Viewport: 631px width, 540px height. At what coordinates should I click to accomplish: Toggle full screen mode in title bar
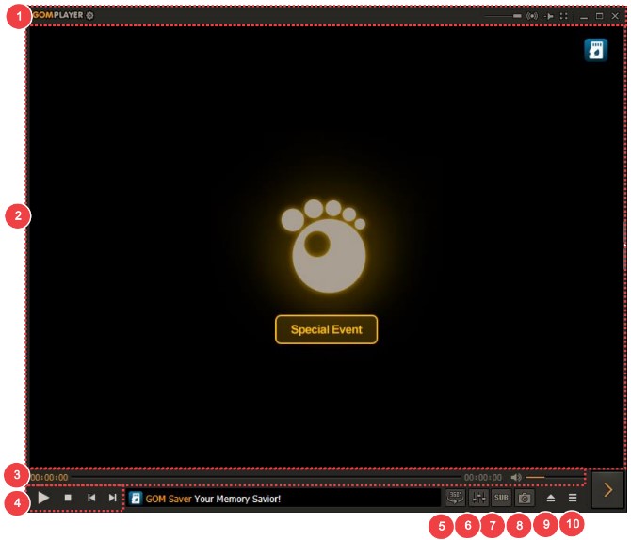564,16
